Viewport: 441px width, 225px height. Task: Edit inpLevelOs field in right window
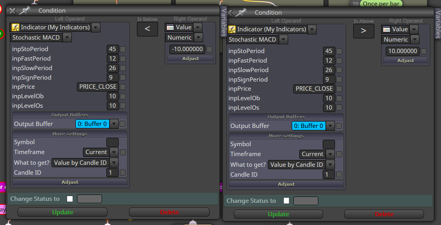329,108
